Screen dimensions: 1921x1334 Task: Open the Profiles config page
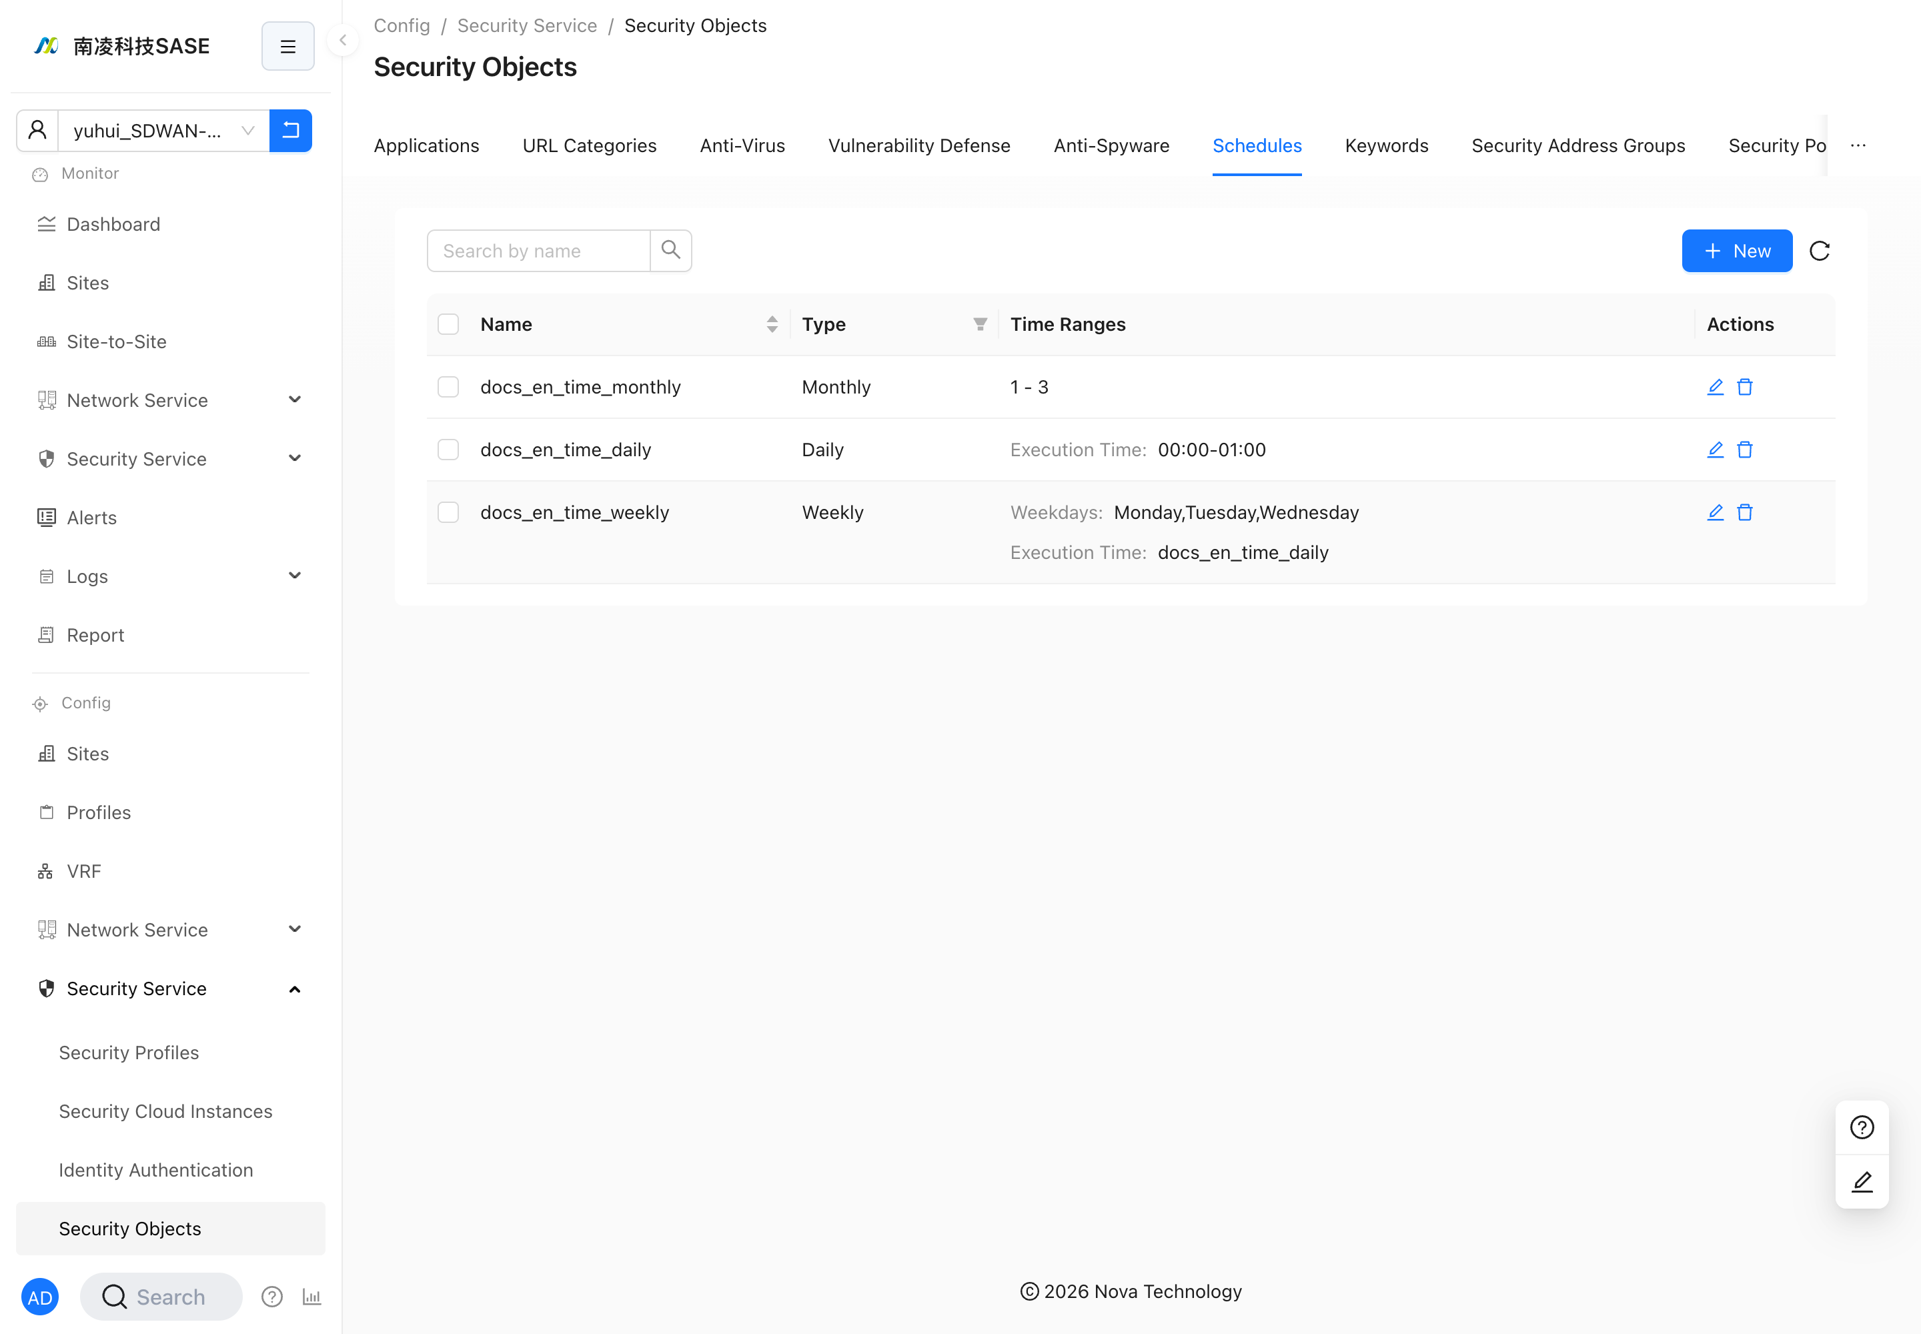[171, 812]
